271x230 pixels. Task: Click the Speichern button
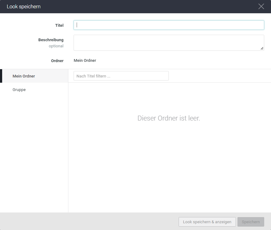[251, 222]
